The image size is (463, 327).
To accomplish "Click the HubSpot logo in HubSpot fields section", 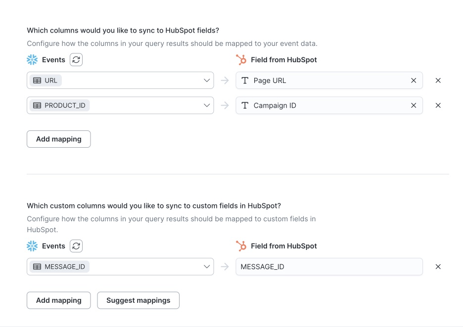I will (x=241, y=60).
